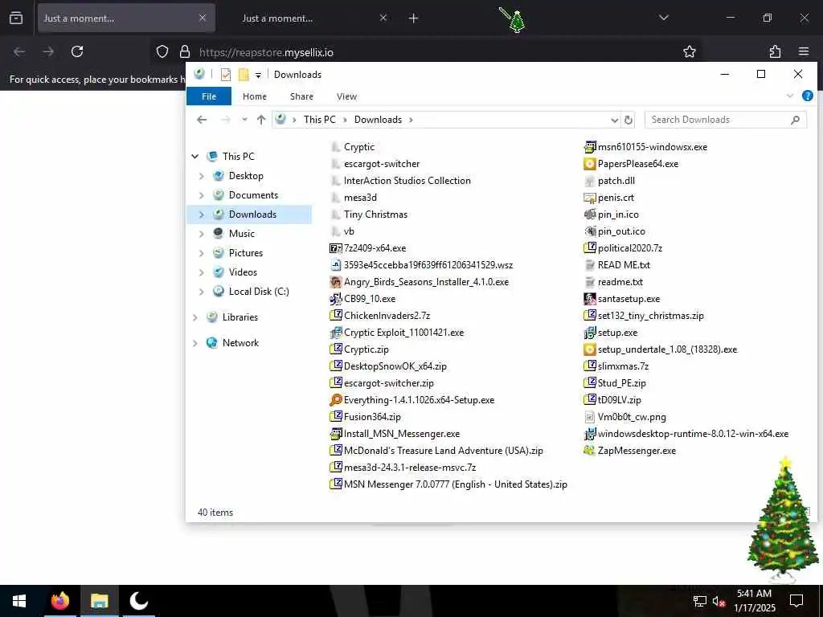The width and height of the screenshot is (823, 617).
Task: Select Angry_Birds_Seasons_Installer_4.1.0.exe icon
Action: [x=335, y=282]
